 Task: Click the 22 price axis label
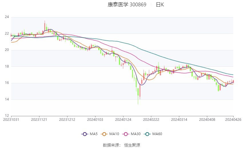[7, 33]
